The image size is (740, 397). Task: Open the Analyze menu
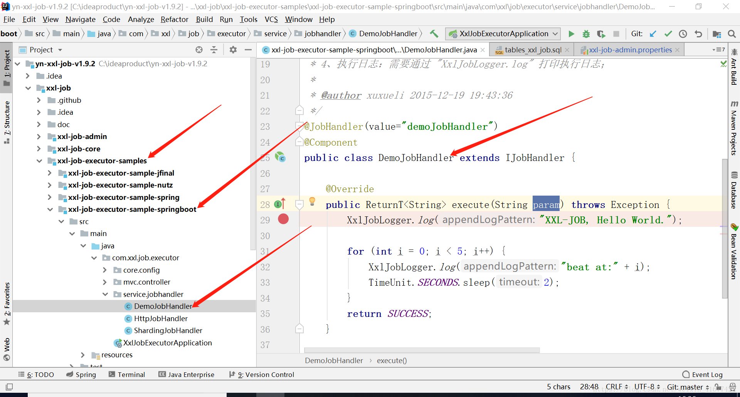(141, 19)
